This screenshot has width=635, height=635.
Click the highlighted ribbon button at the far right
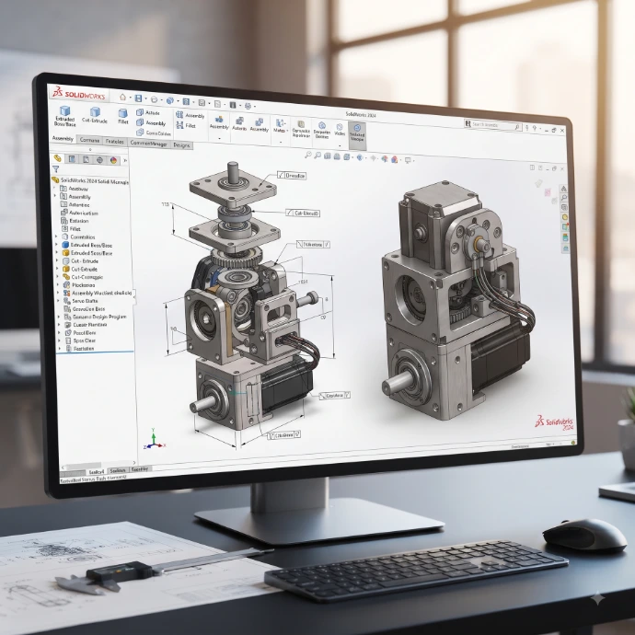357,135
